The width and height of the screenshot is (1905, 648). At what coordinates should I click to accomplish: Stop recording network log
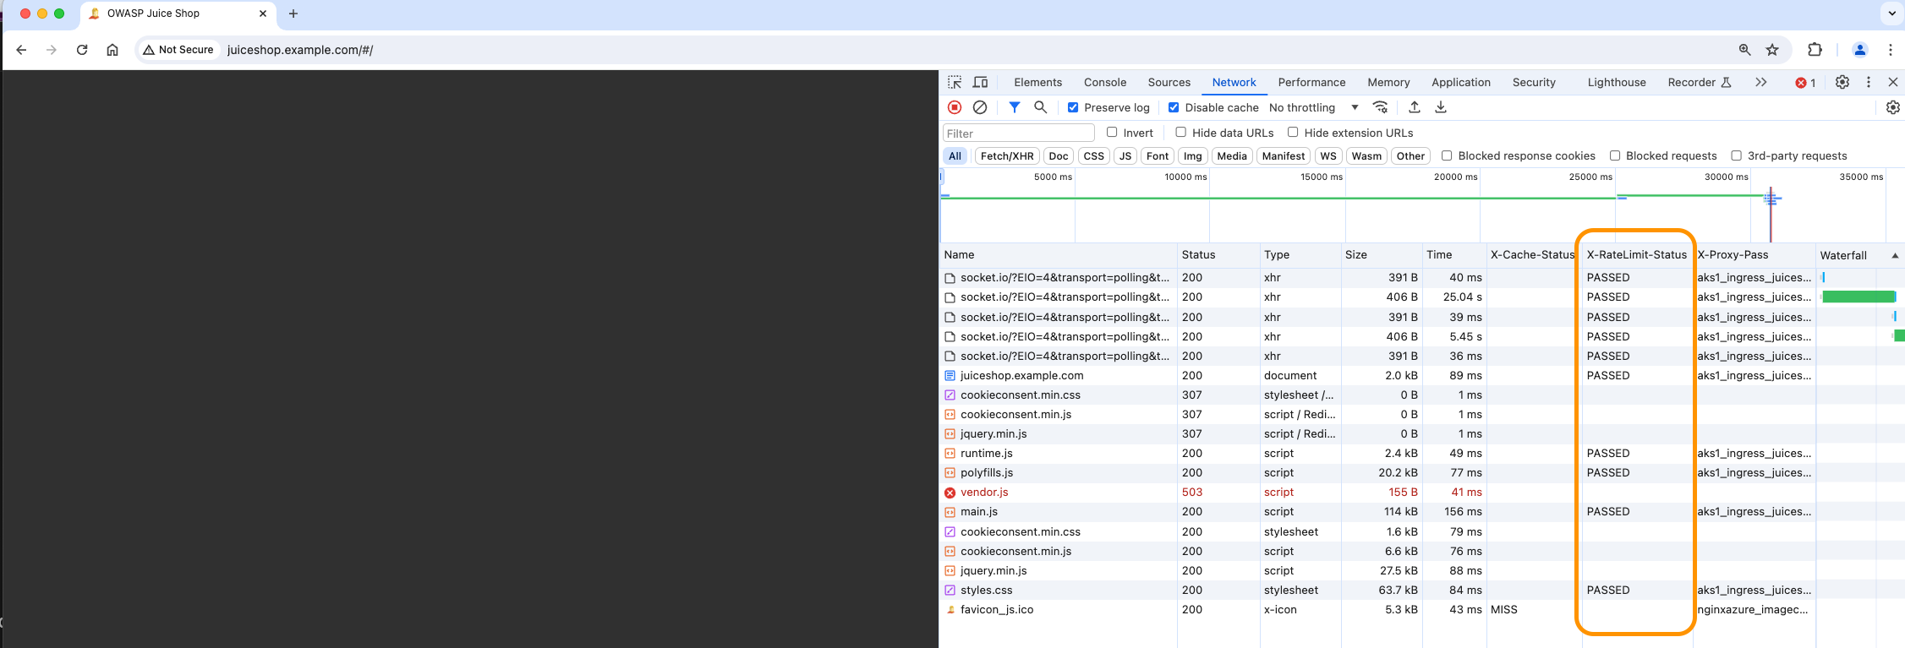pyautogui.click(x=955, y=107)
